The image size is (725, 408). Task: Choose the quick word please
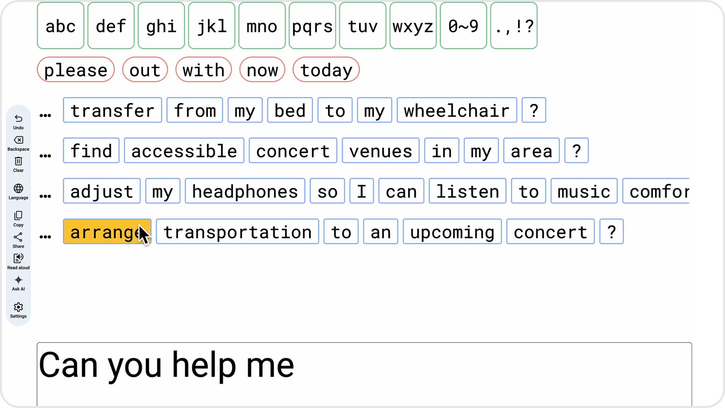tap(75, 70)
